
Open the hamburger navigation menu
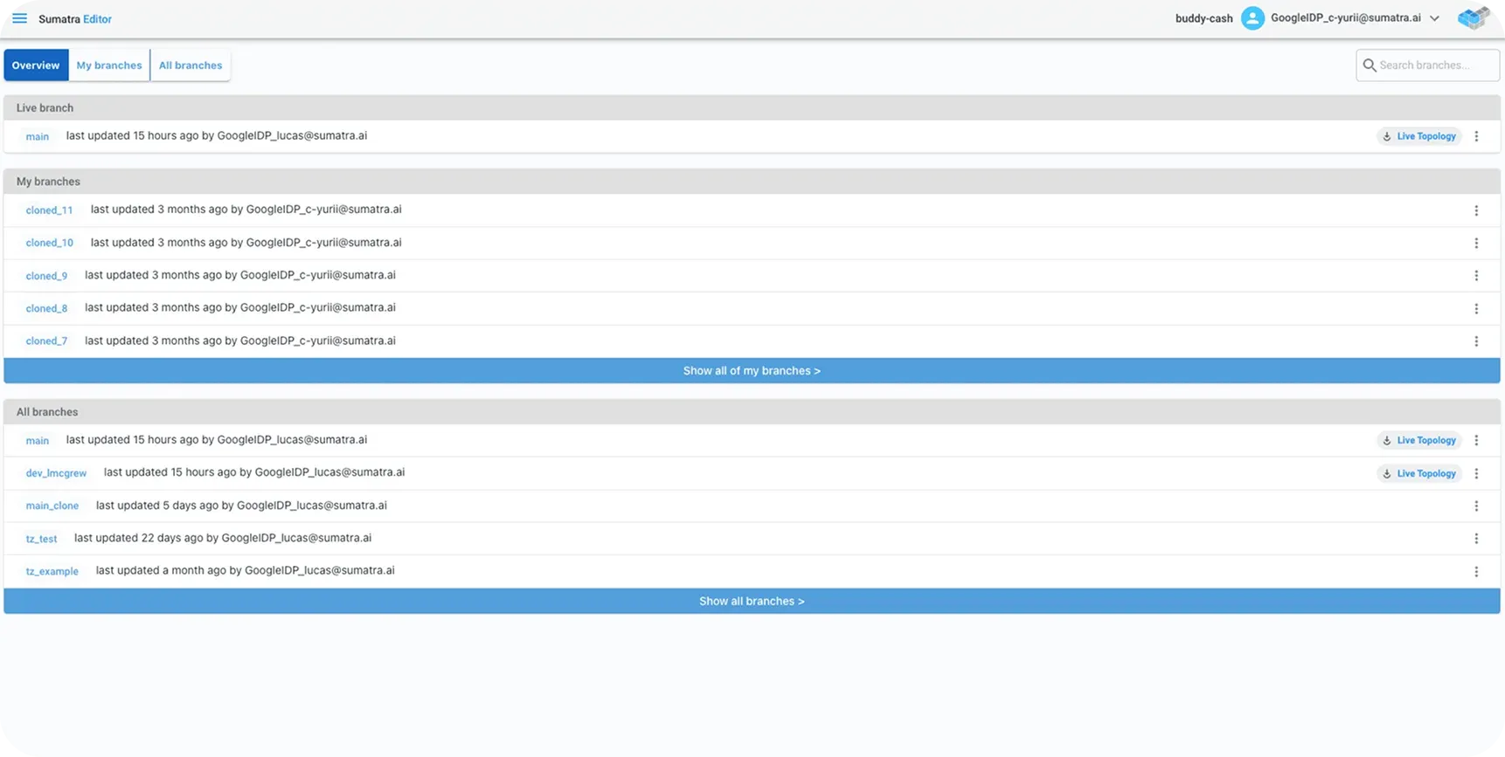tap(19, 18)
